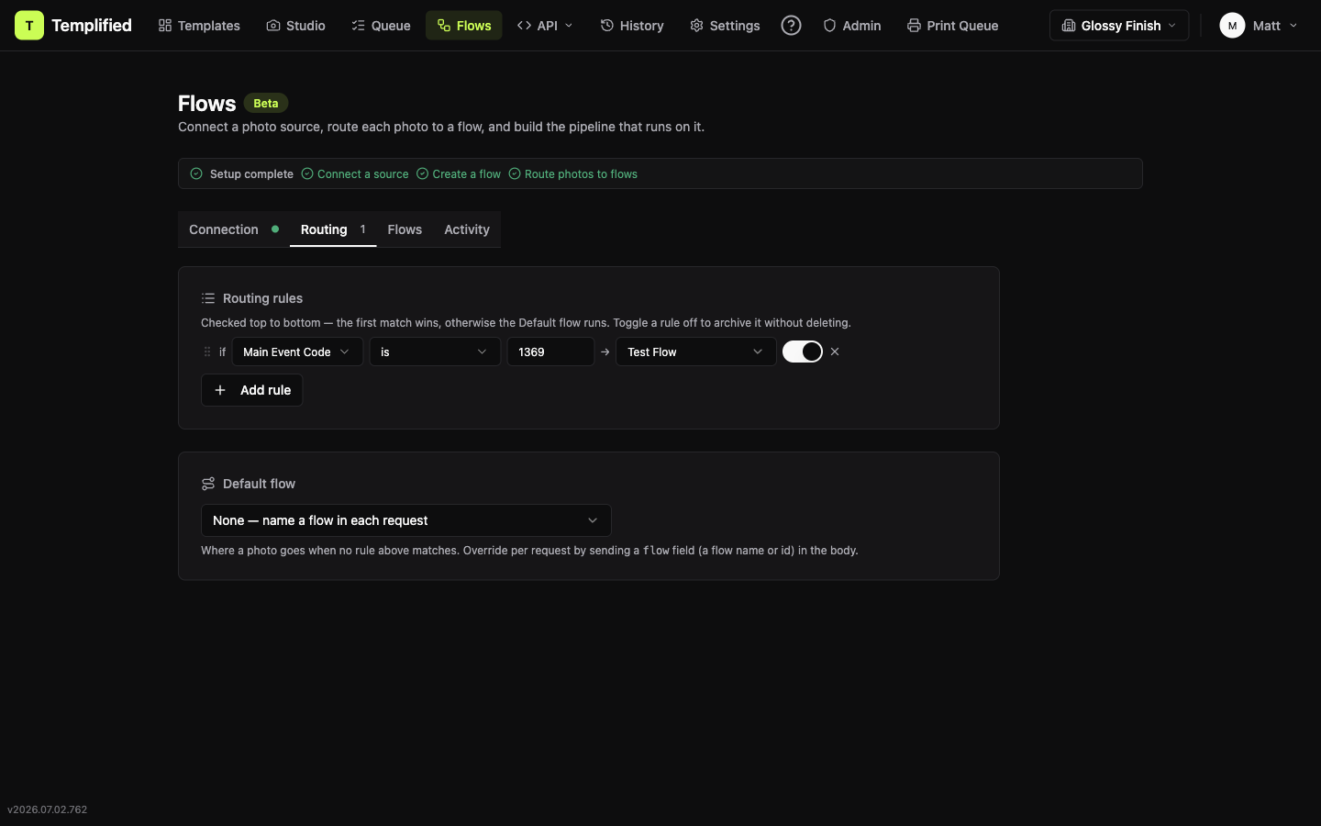Screen dimensions: 1321x826
Task: Switch to the Activity tab
Action: 467,229
